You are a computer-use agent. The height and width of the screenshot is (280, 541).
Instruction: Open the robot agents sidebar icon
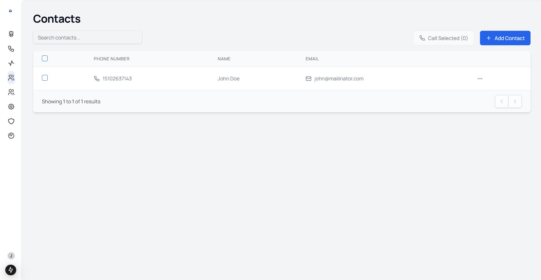pos(11,34)
